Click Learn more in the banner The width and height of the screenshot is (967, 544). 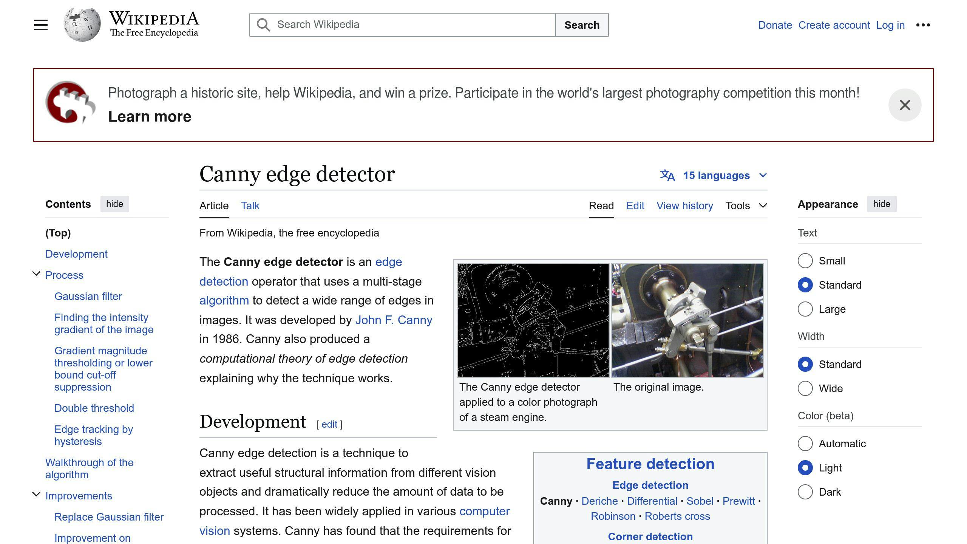pyautogui.click(x=150, y=116)
